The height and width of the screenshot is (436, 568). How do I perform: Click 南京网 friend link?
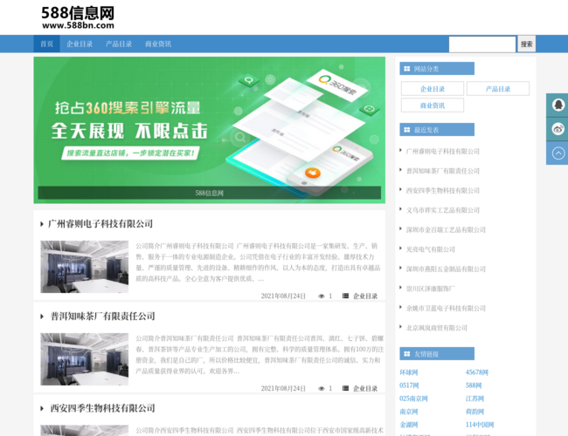coord(409,412)
